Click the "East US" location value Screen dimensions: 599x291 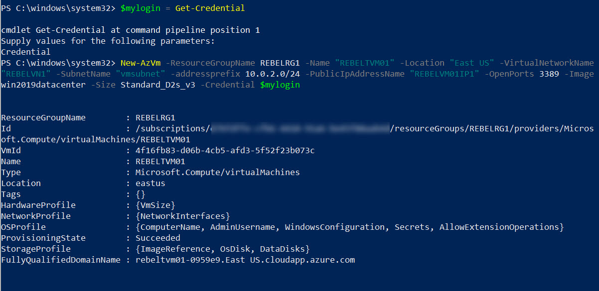click(x=471, y=63)
